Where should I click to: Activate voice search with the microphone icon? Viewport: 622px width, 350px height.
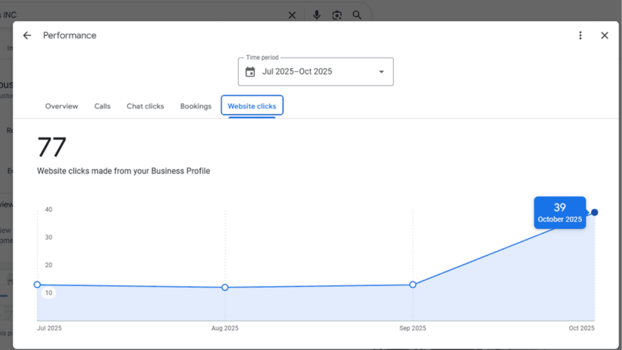pos(316,15)
